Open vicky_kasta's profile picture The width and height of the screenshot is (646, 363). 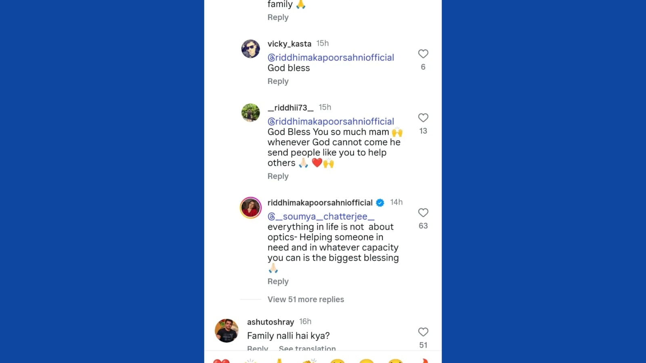click(x=250, y=49)
